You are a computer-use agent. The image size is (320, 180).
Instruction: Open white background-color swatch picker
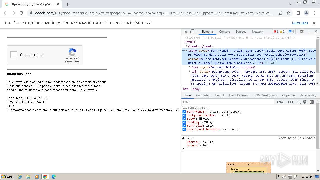point(220,115)
